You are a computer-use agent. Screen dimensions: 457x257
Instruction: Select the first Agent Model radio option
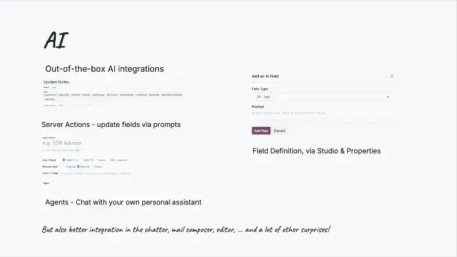pyautogui.click(x=63, y=160)
